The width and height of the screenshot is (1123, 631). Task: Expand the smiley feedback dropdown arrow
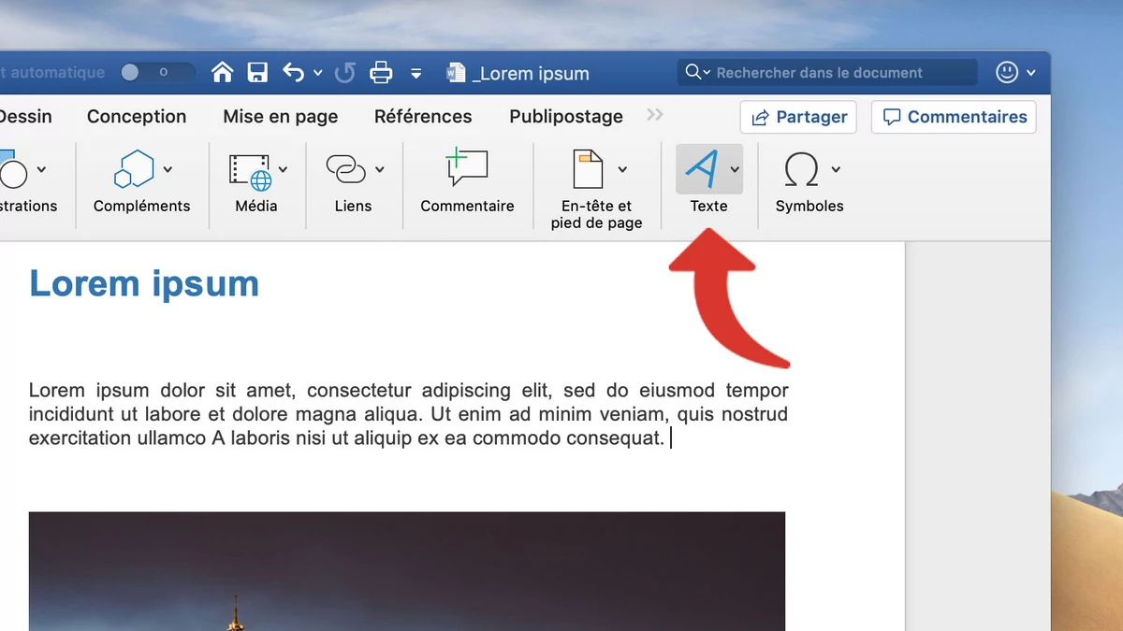1030,73
